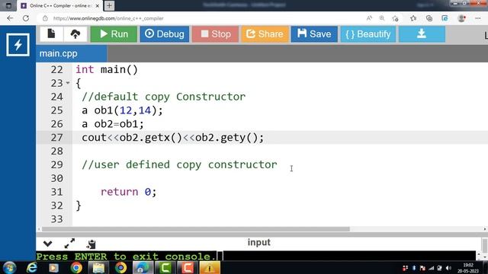Click the 'int main()' line
The width and height of the screenshot is (488, 274).
click(107, 69)
